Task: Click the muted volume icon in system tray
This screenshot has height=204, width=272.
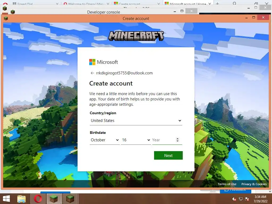Action: (x=234, y=199)
